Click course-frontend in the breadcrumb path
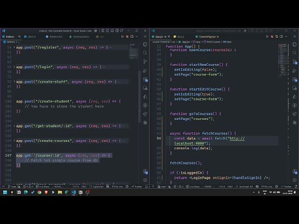 click(x=161, y=42)
